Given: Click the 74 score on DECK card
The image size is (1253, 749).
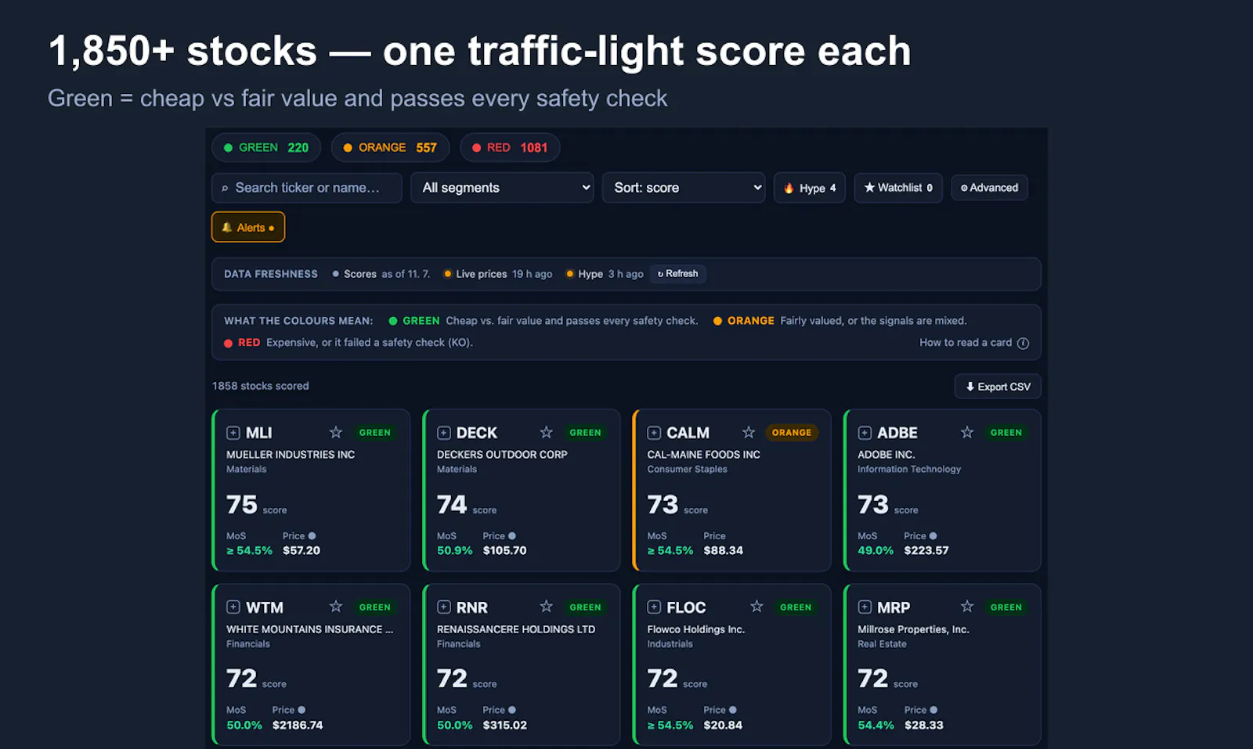Looking at the screenshot, I should click(452, 505).
